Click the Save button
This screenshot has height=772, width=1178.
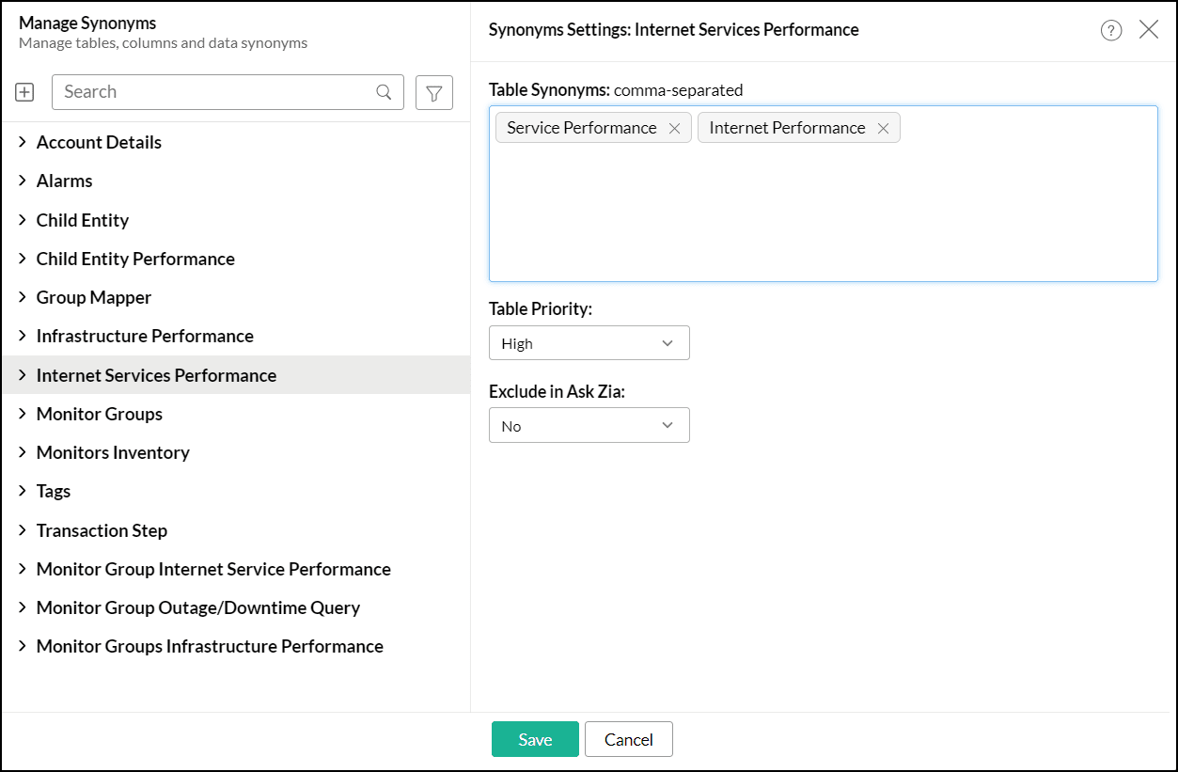click(x=535, y=739)
